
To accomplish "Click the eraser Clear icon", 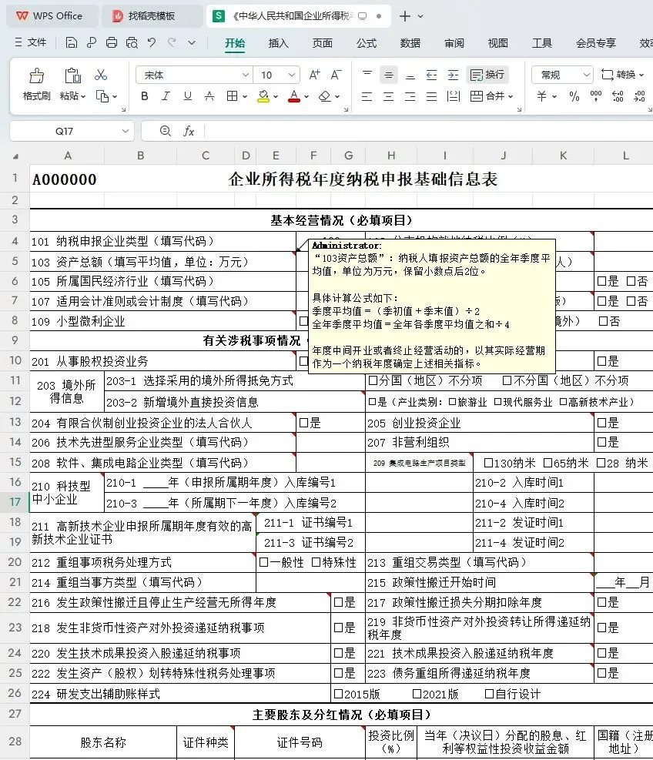I will (x=325, y=96).
